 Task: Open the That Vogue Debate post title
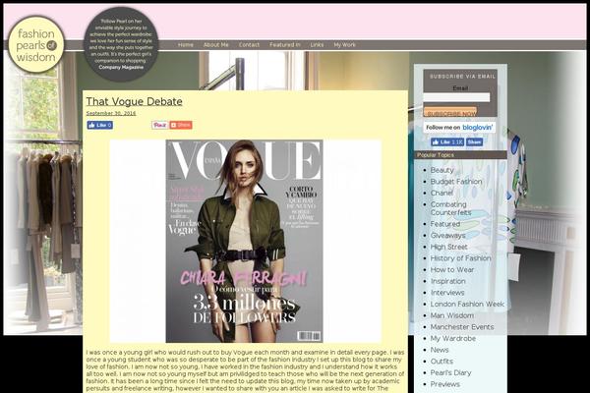[135, 101]
